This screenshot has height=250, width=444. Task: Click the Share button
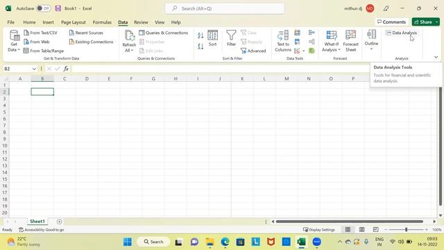pos(423,22)
